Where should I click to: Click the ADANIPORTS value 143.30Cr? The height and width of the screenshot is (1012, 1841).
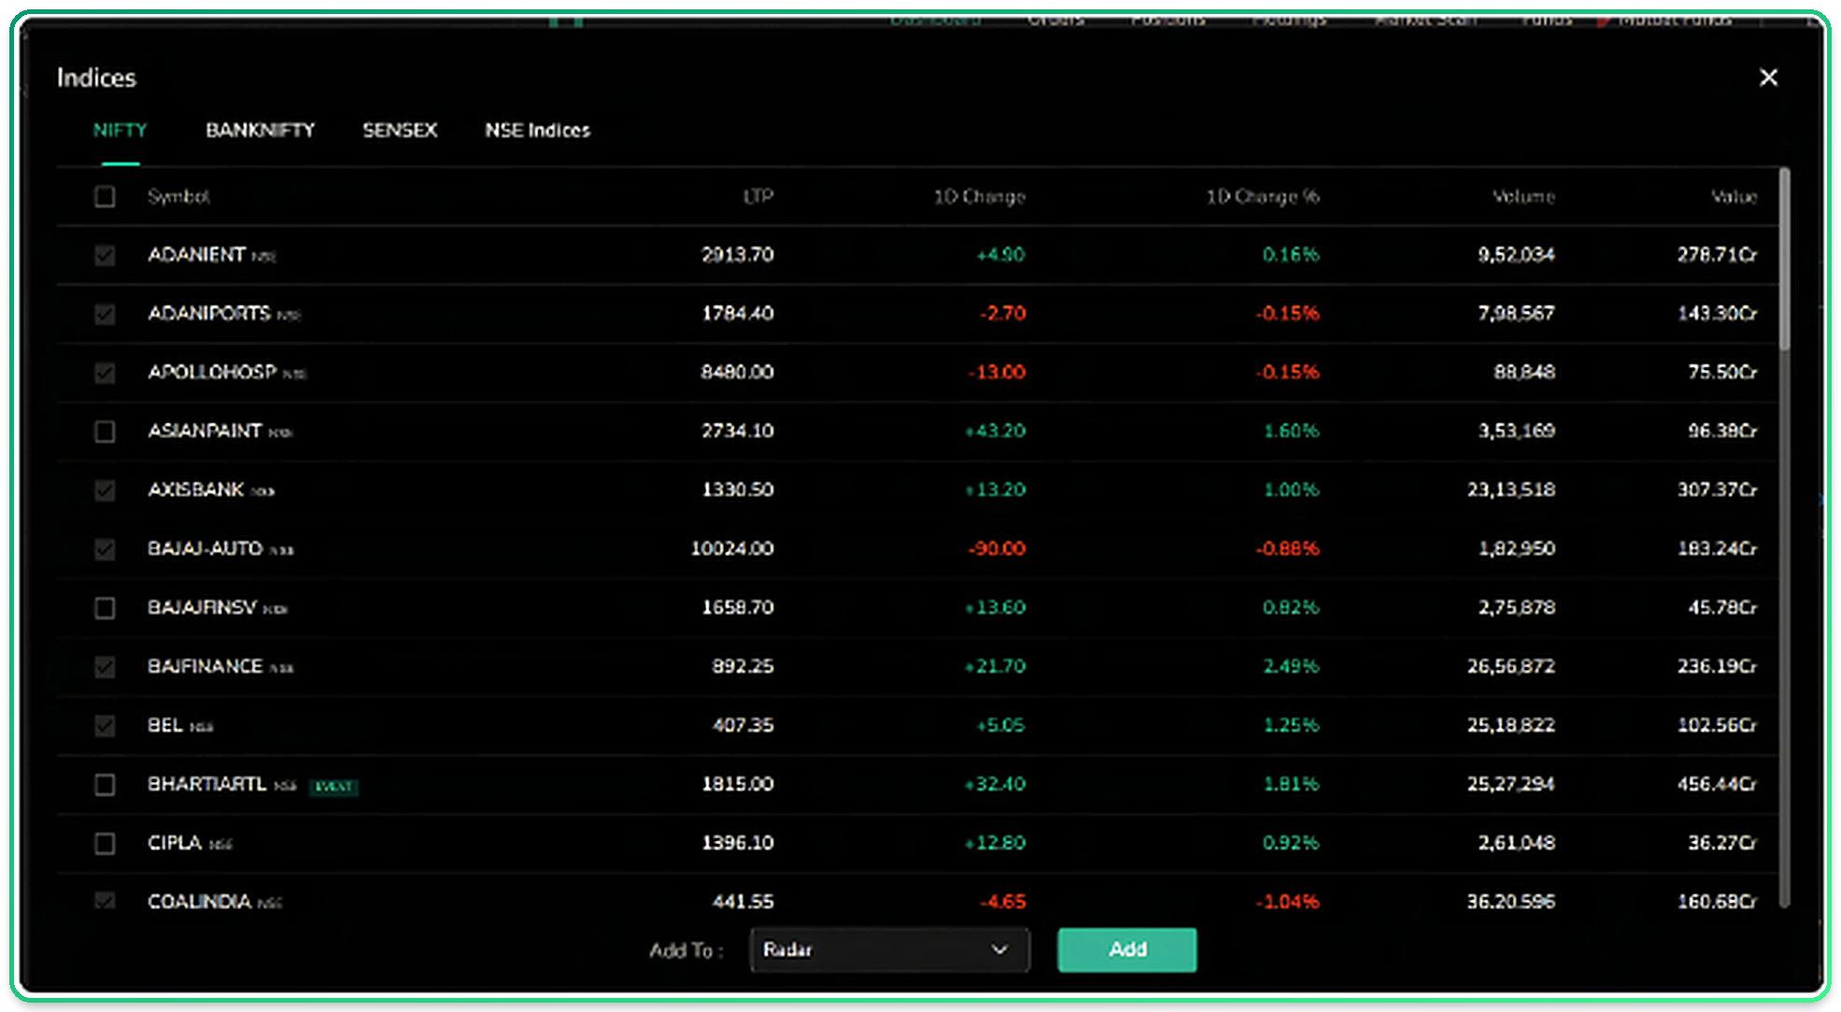(1717, 313)
